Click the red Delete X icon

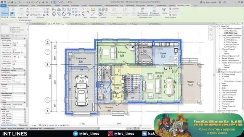[x=79, y=15]
